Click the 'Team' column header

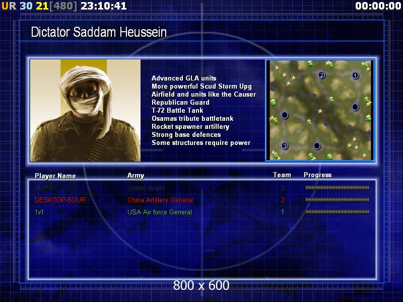coord(282,175)
